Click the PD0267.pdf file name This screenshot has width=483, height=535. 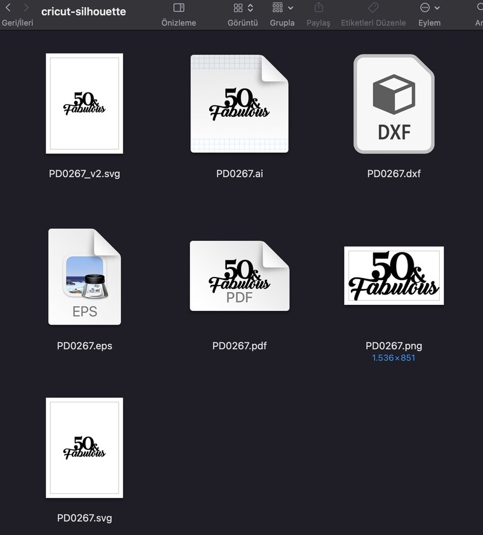coord(240,346)
